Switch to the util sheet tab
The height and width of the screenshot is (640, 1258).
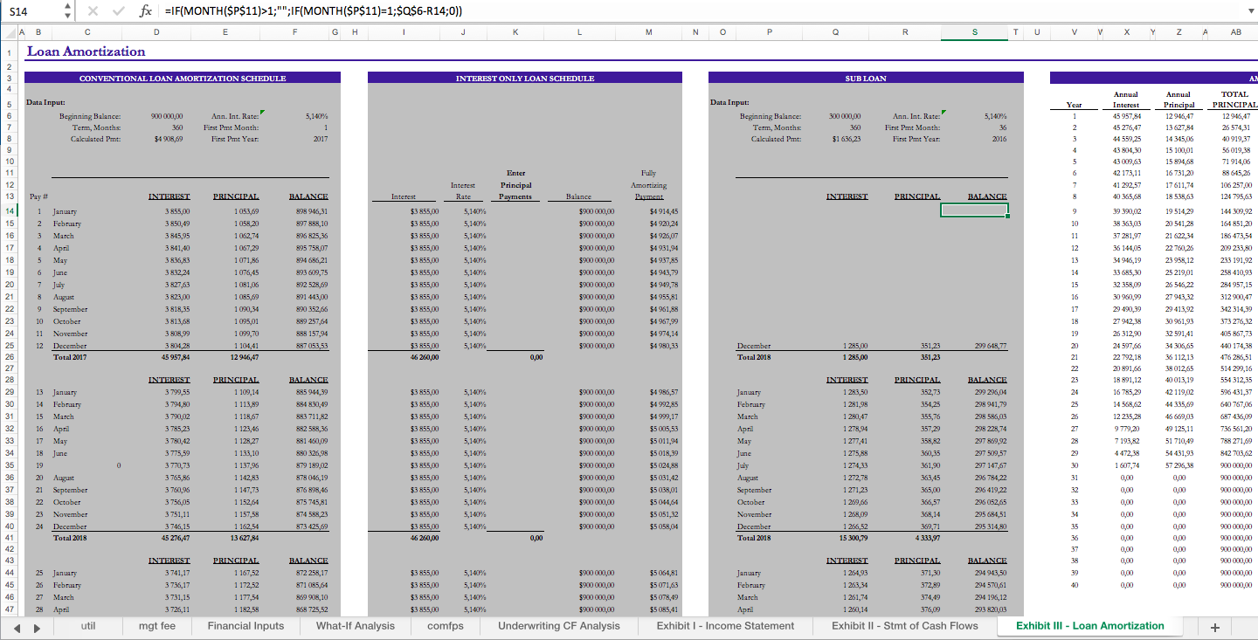[87, 626]
